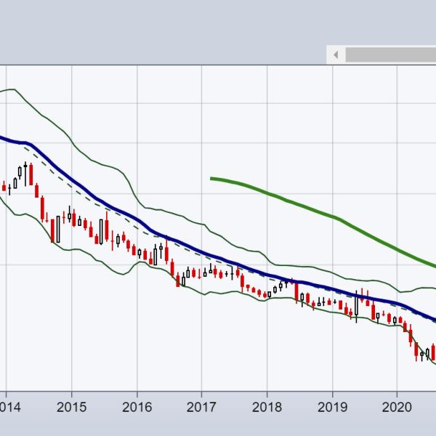Screen dimensions: 436x436
Task: Click the 2019 label on the time axis
Action: click(x=332, y=406)
